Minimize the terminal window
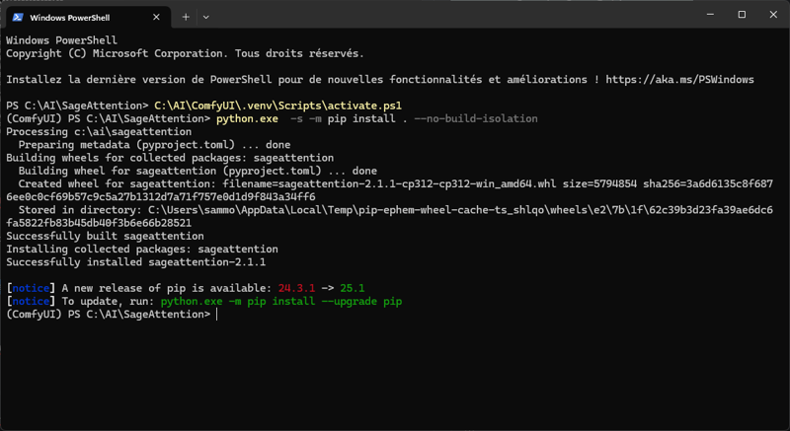The width and height of the screenshot is (790, 431). click(x=710, y=15)
